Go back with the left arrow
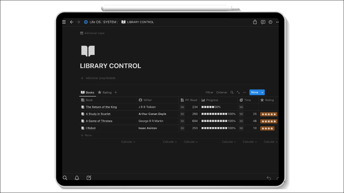Viewport: 344px width, 193px height. [71, 22]
